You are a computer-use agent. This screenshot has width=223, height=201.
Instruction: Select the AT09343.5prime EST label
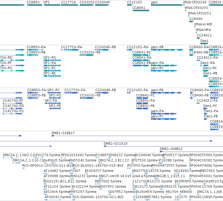click(58, 197)
